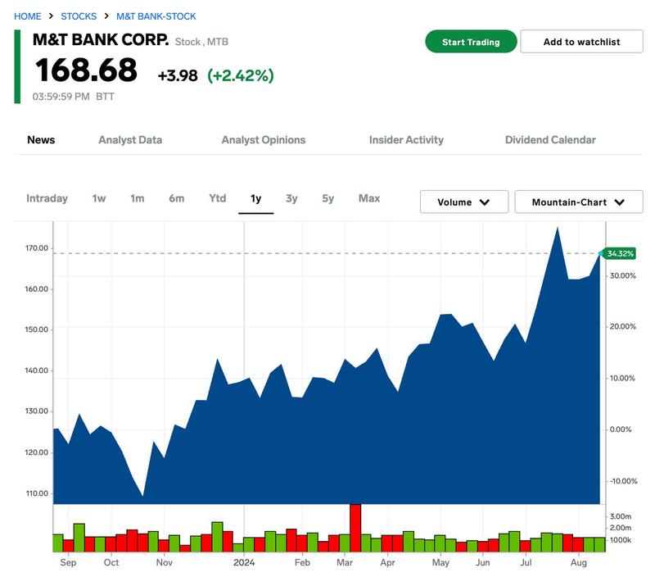
Task: Select the 5y time range
Action: [x=327, y=198]
